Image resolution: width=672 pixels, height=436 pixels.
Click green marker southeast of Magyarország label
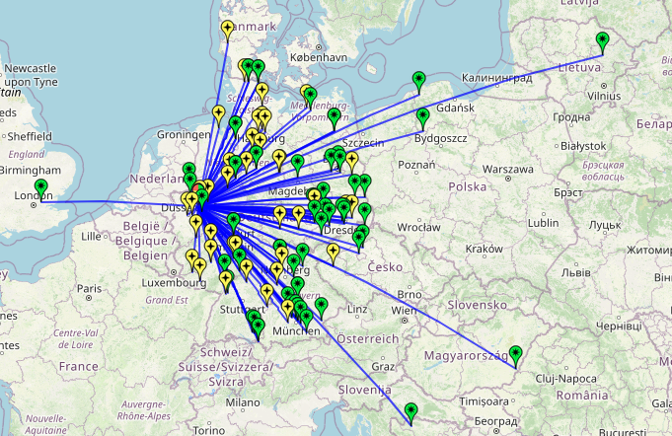[x=516, y=354]
